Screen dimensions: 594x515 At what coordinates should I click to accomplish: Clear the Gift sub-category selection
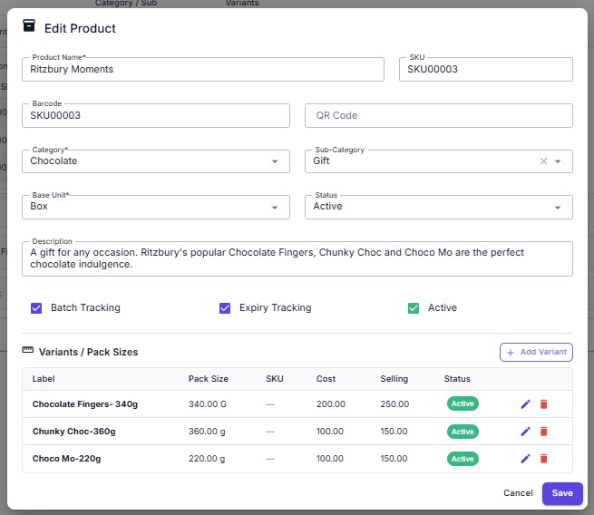[543, 161]
